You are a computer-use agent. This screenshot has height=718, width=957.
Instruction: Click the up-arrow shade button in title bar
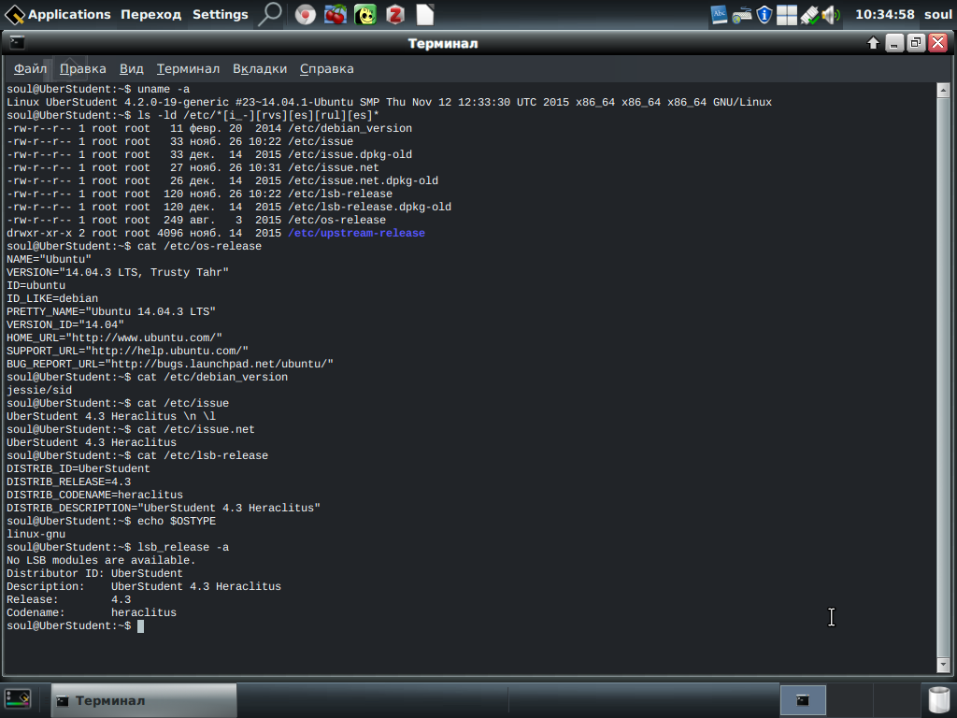[873, 43]
